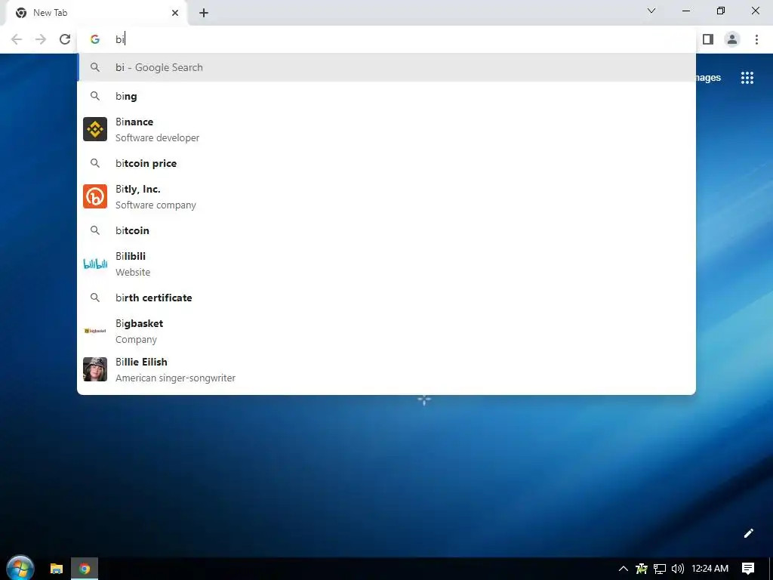The width and height of the screenshot is (773, 580).
Task: Click the Billie Eilish photo thumbnail
Action: pos(95,369)
